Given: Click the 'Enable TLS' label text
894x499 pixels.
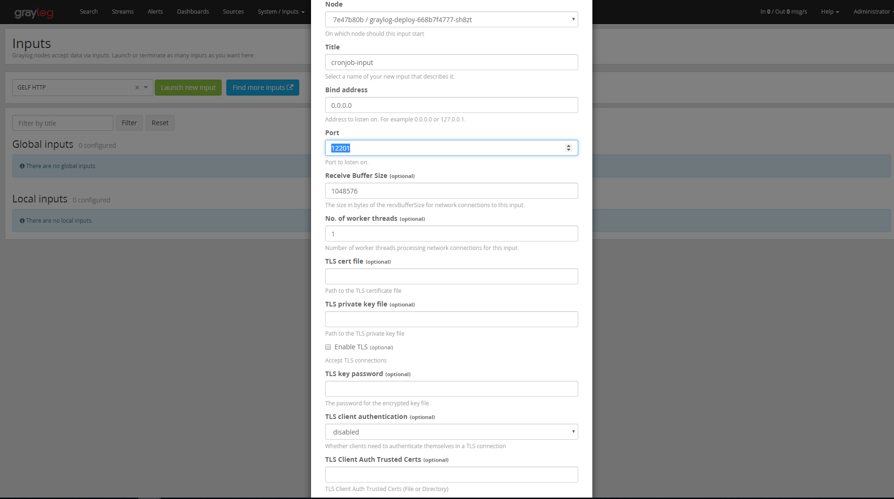Looking at the screenshot, I should 351,347.
